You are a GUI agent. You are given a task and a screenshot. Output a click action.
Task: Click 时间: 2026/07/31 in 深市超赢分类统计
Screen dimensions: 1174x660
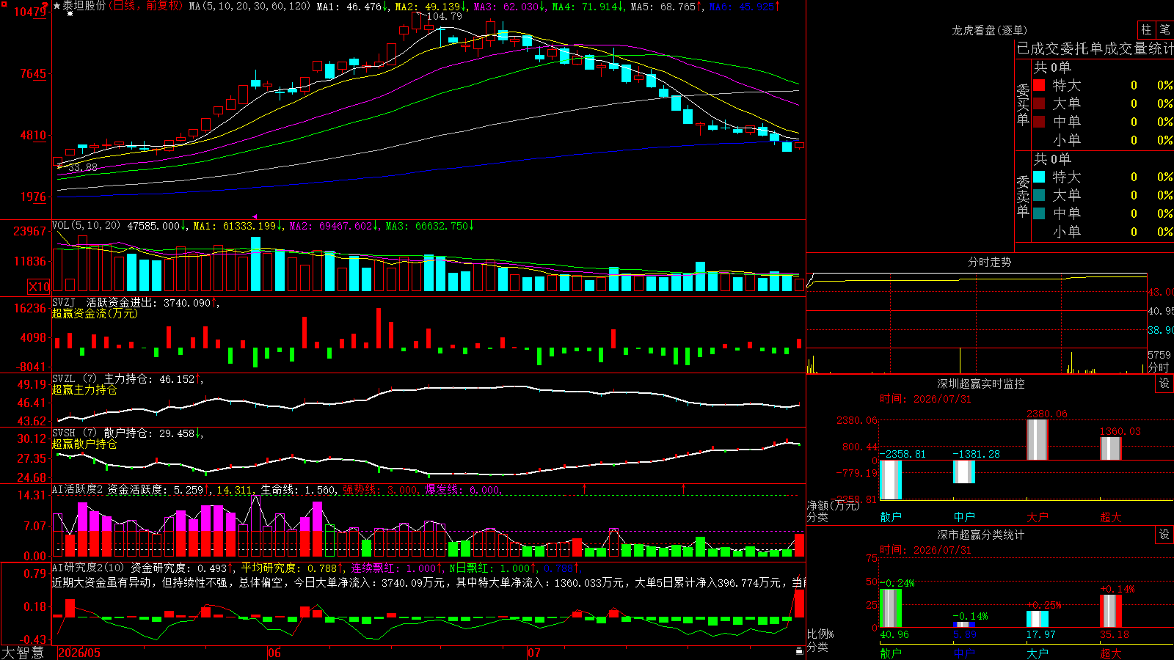(x=925, y=550)
